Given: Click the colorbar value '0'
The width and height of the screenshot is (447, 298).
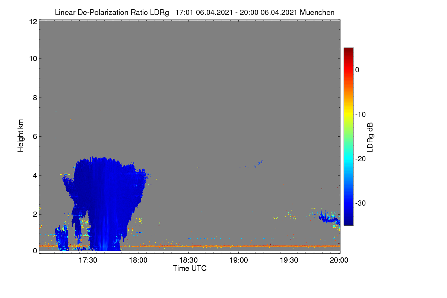Looking at the screenshot, I should 357,70.
